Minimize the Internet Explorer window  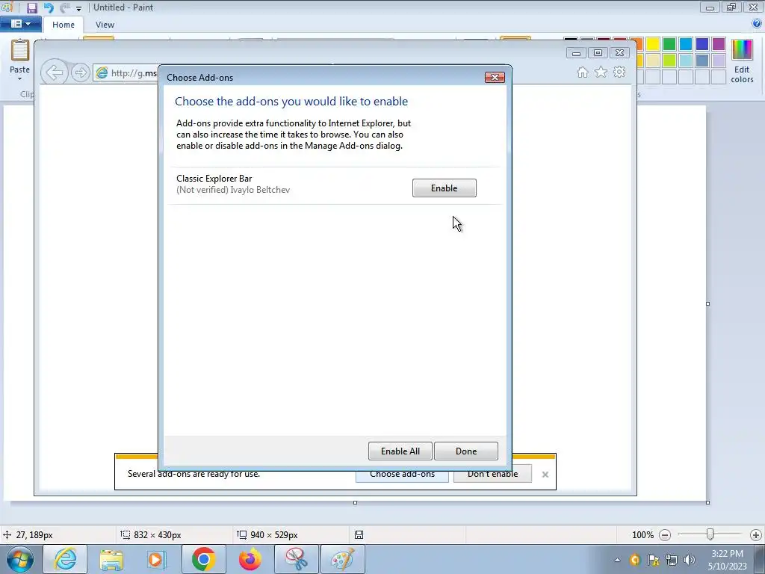(x=576, y=53)
